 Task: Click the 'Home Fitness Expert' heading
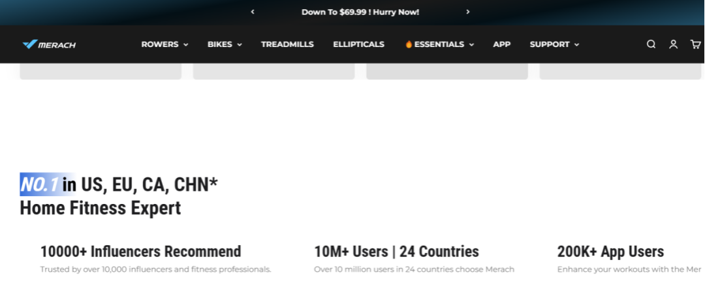pyautogui.click(x=101, y=208)
